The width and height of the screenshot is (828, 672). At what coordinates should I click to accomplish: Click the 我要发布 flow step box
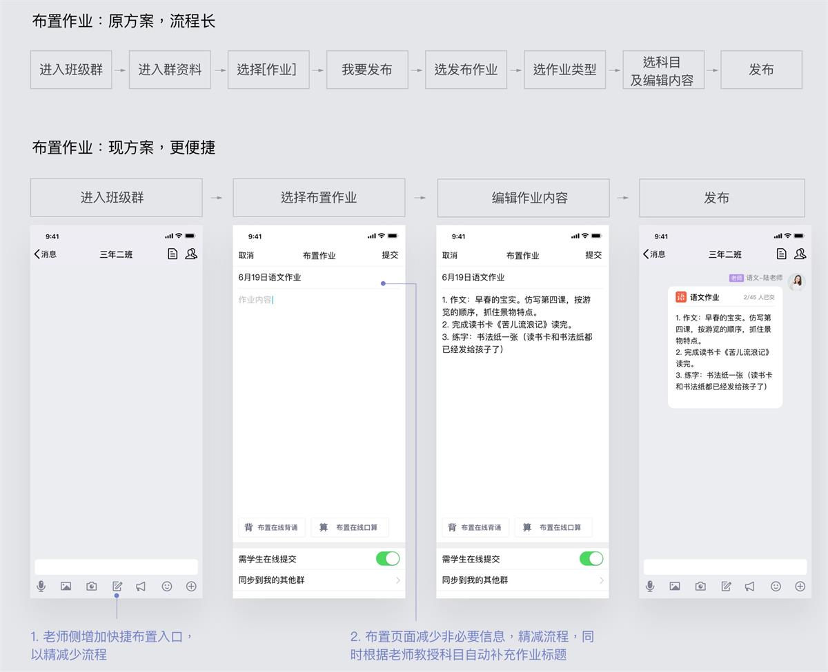point(367,70)
